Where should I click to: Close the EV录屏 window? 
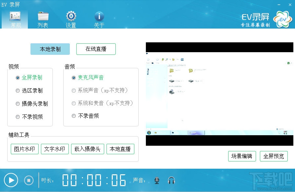tap(290, 5)
